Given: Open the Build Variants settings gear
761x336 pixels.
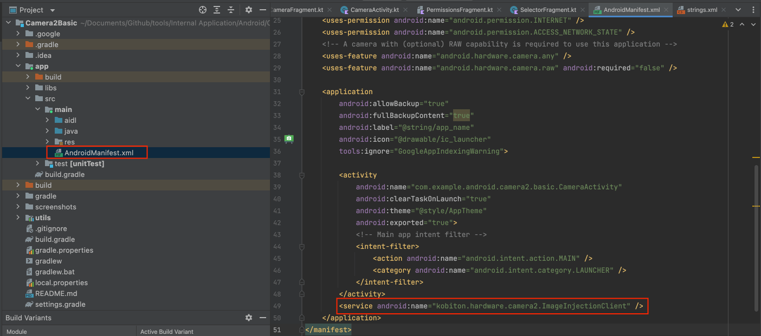Looking at the screenshot, I should (x=249, y=318).
